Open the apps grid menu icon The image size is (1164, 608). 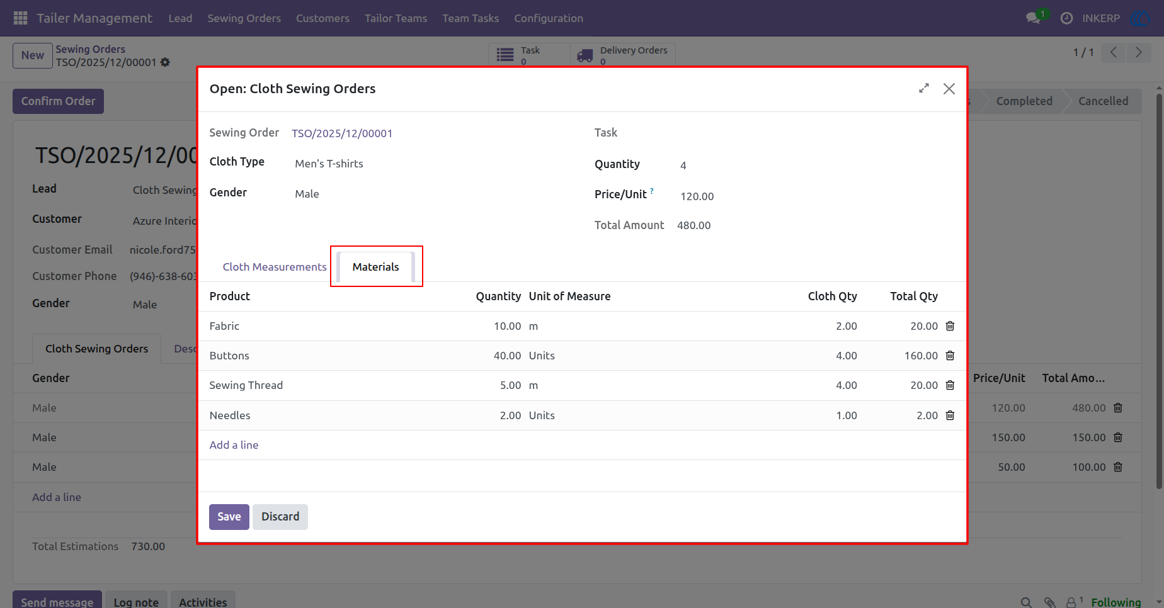click(x=20, y=18)
